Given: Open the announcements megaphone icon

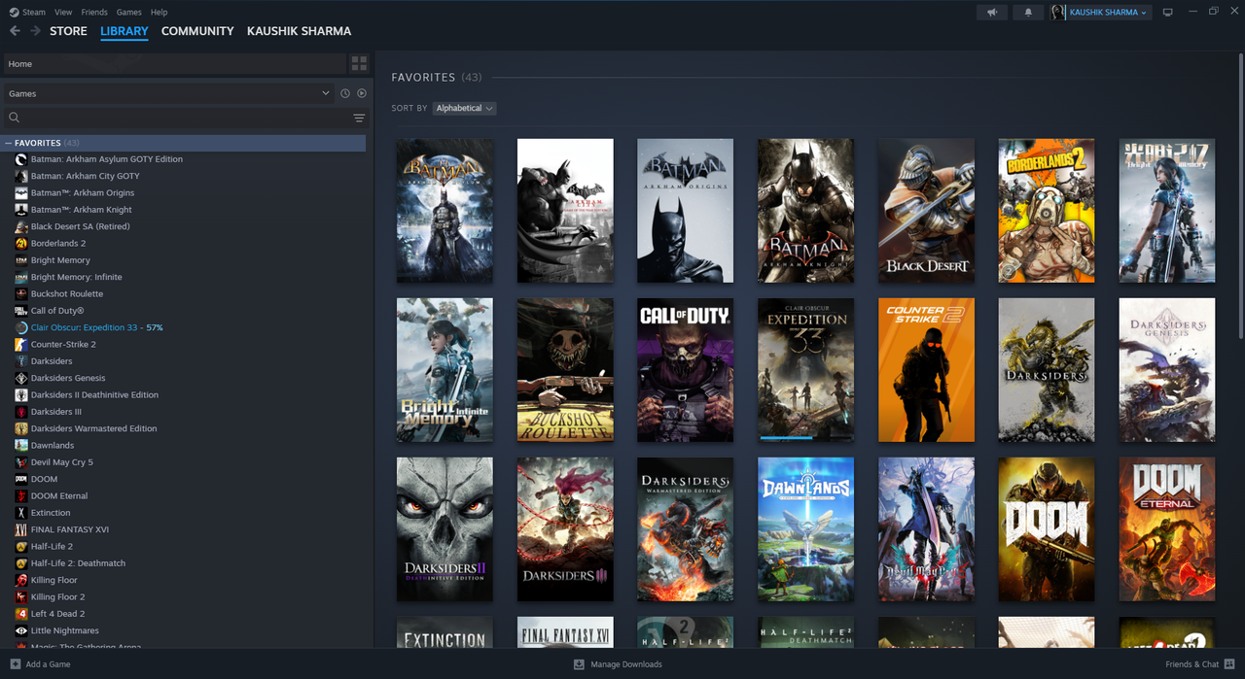Looking at the screenshot, I should pos(992,12).
